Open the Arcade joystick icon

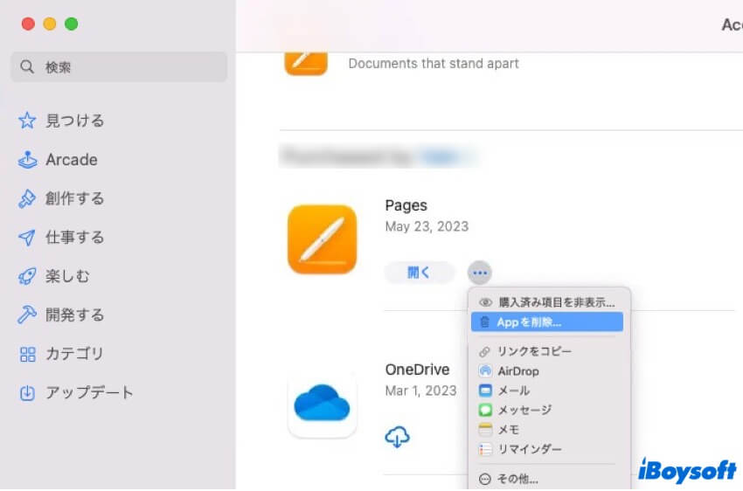(x=27, y=160)
